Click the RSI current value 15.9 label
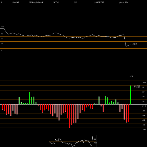Viewport: 147px width, 147px height. pyautogui.click(x=135, y=44)
